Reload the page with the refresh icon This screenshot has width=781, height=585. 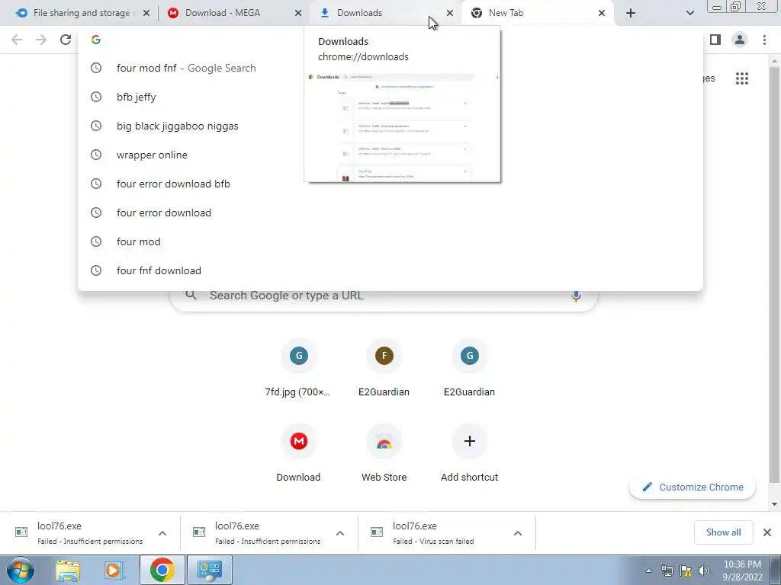point(66,40)
